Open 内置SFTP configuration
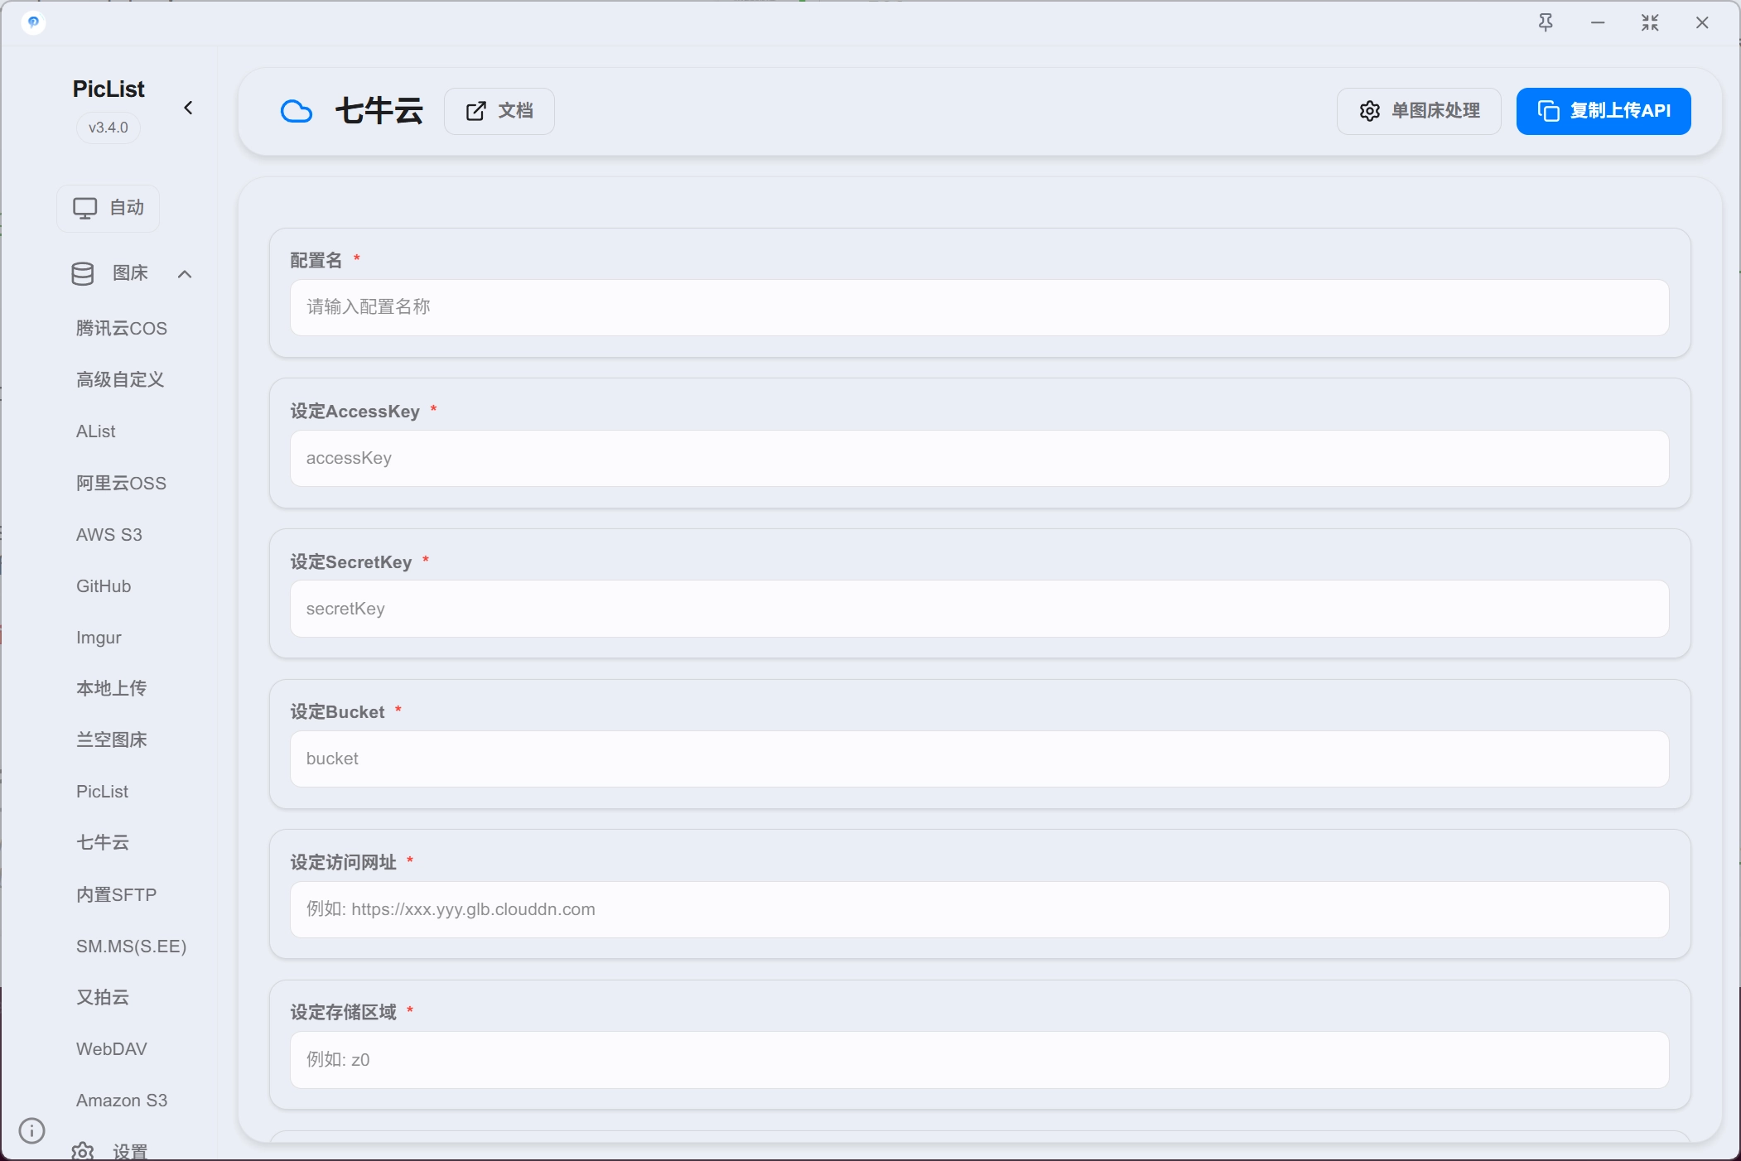The height and width of the screenshot is (1161, 1741). 116,894
